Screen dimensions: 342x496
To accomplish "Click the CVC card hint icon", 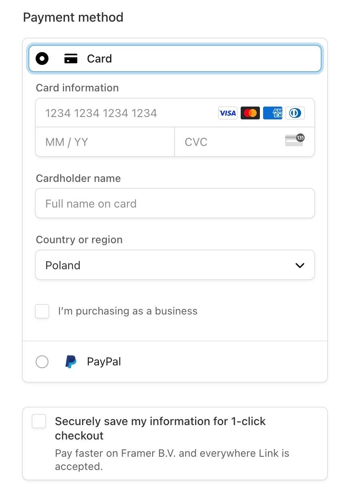I will click(x=295, y=140).
